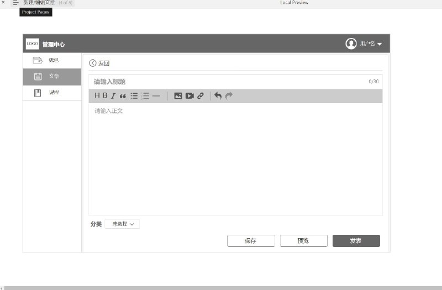Insert a horizontal divider line
442x290 pixels.
156,96
